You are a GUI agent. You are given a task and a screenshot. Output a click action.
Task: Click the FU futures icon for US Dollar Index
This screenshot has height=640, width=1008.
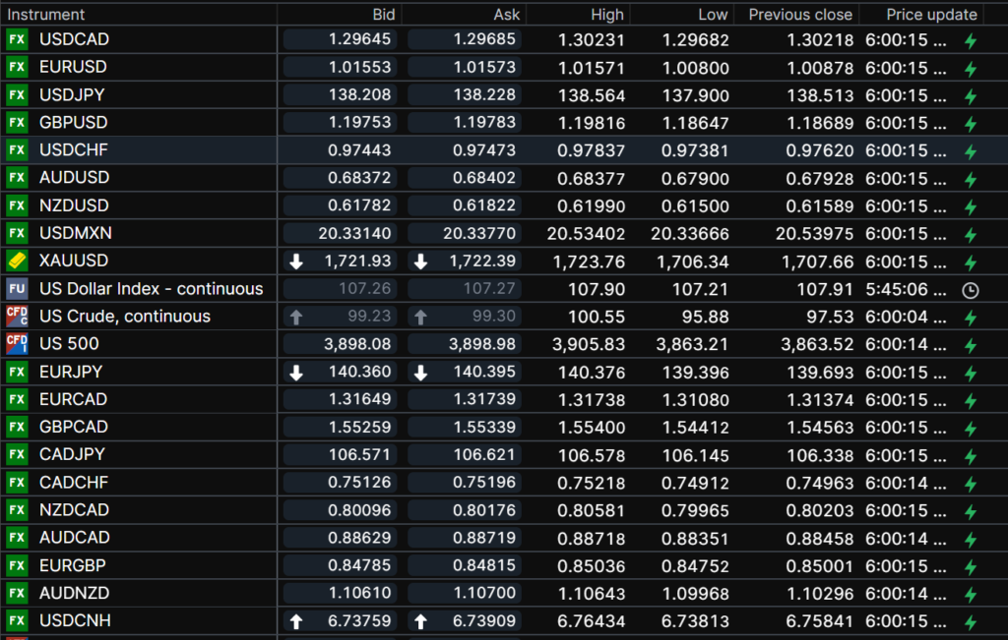(17, 289)
